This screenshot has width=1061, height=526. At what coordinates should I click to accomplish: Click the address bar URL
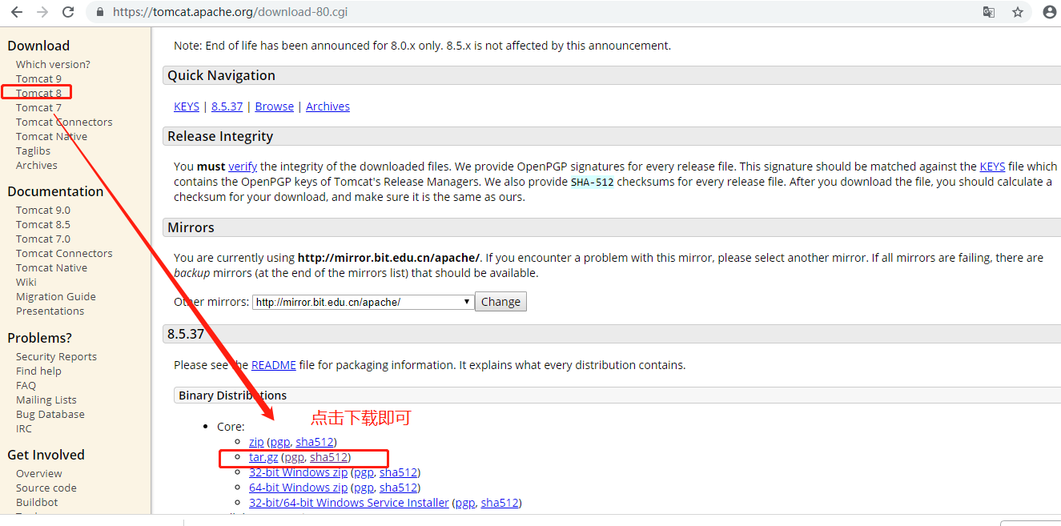coord(230,12)
